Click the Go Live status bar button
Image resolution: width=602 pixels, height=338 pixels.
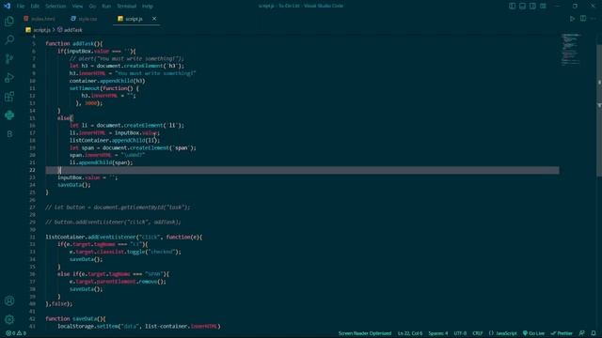tap(533, 333)
